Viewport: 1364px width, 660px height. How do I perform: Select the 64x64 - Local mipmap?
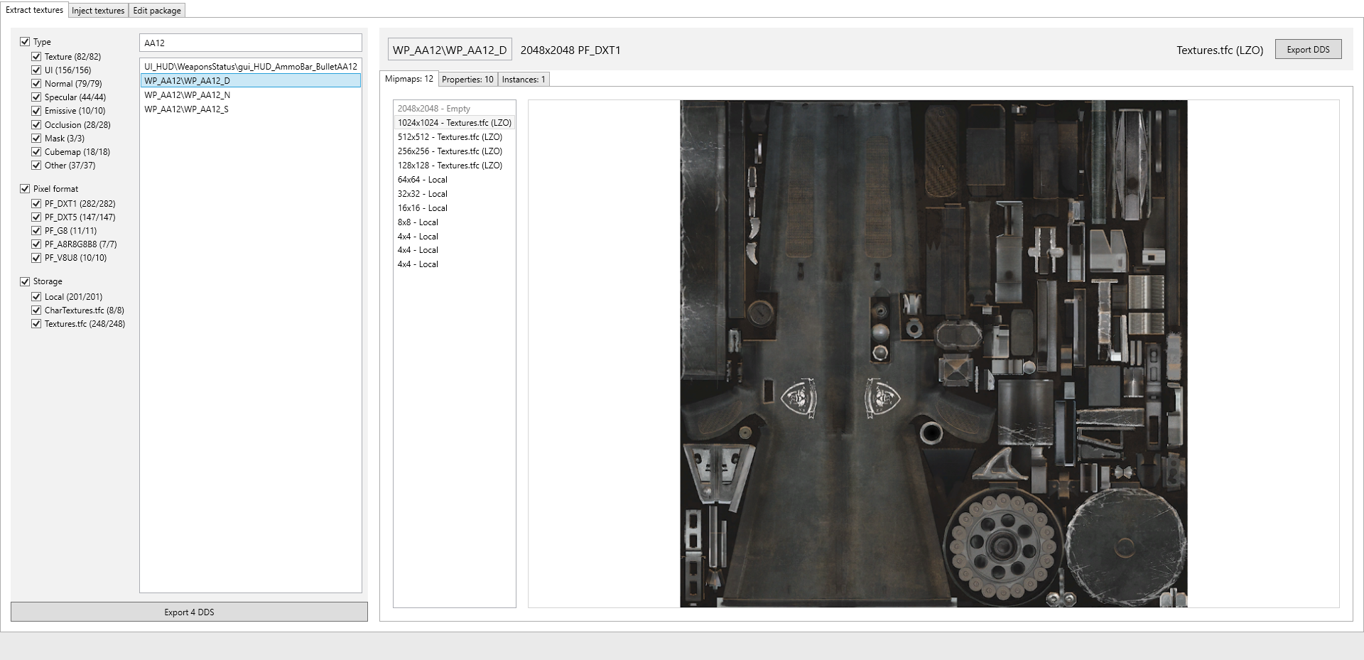click(x=455, y=180)
